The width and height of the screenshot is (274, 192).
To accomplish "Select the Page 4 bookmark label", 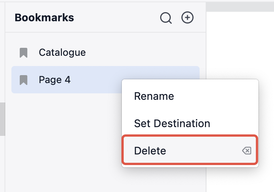I will pos(55,80).
